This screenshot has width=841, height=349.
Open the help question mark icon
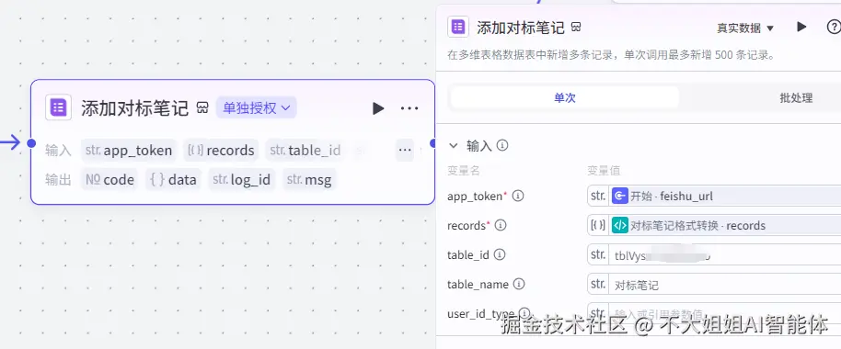tap(834, 27)
